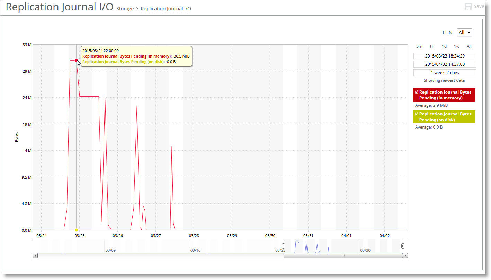Click the duration field showing 1 week, 2 days
The height and width of the screenshot is (280, 491).
click(445, 72)
